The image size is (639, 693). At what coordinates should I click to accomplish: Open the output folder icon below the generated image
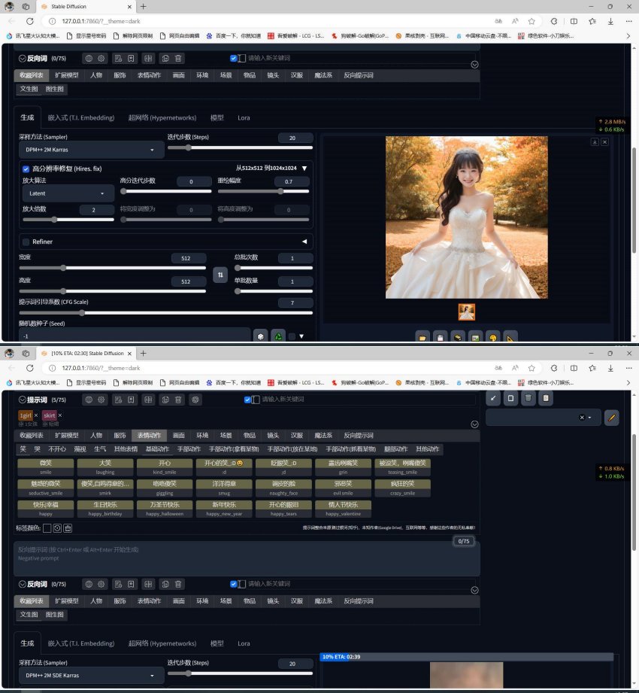click(422, 337)
